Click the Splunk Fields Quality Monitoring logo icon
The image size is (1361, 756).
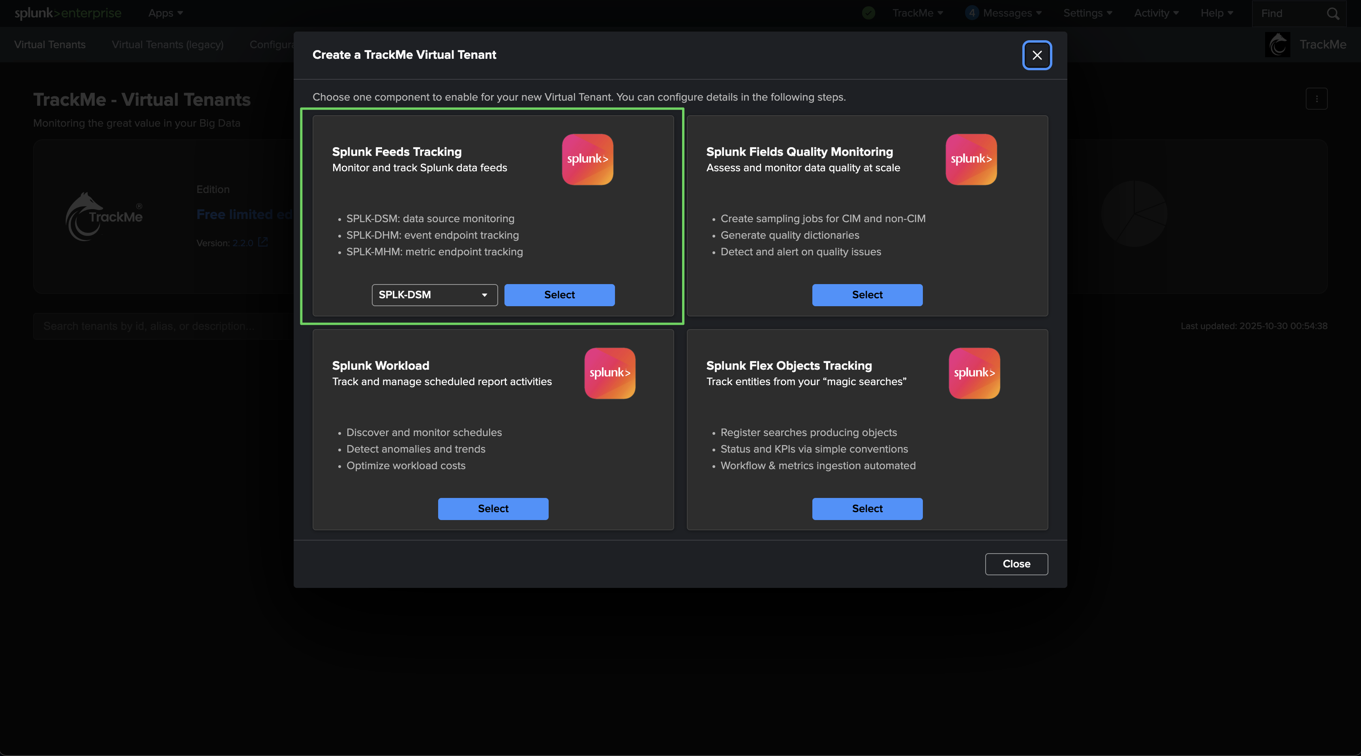[971, 159]
